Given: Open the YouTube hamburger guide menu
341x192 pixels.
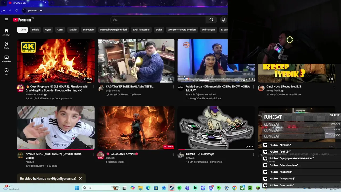Looking at the screenshot, I should pos(6,20).
